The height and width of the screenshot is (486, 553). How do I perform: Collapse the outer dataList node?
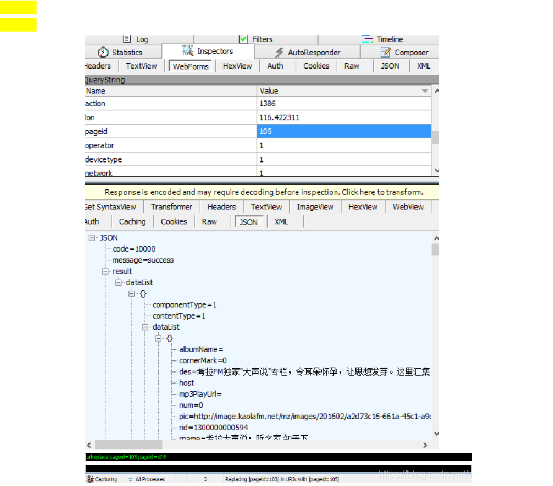[118, 283]
